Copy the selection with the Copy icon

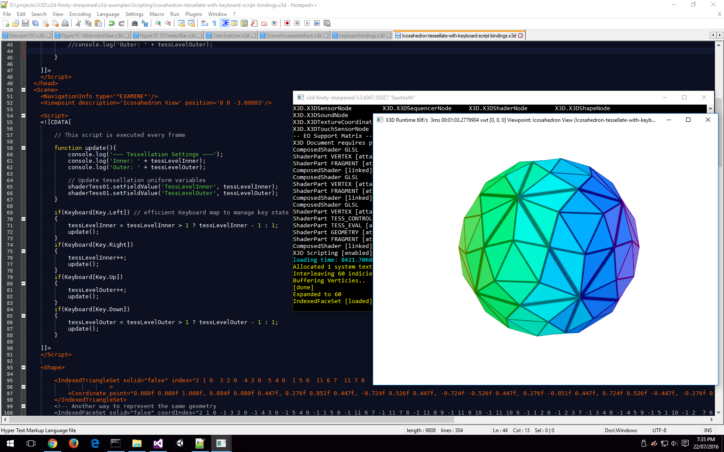click(88, 23)
